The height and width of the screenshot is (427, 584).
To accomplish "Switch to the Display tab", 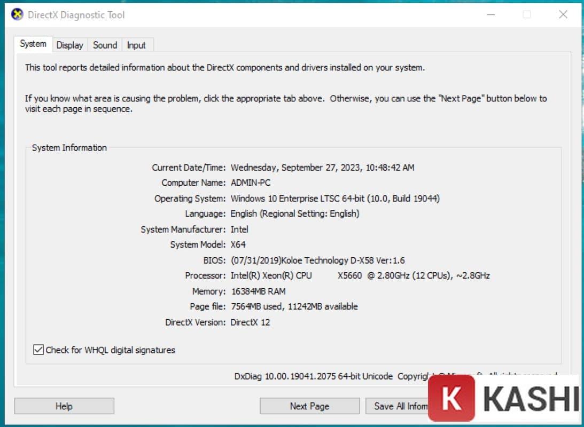I will click(69, 45).
